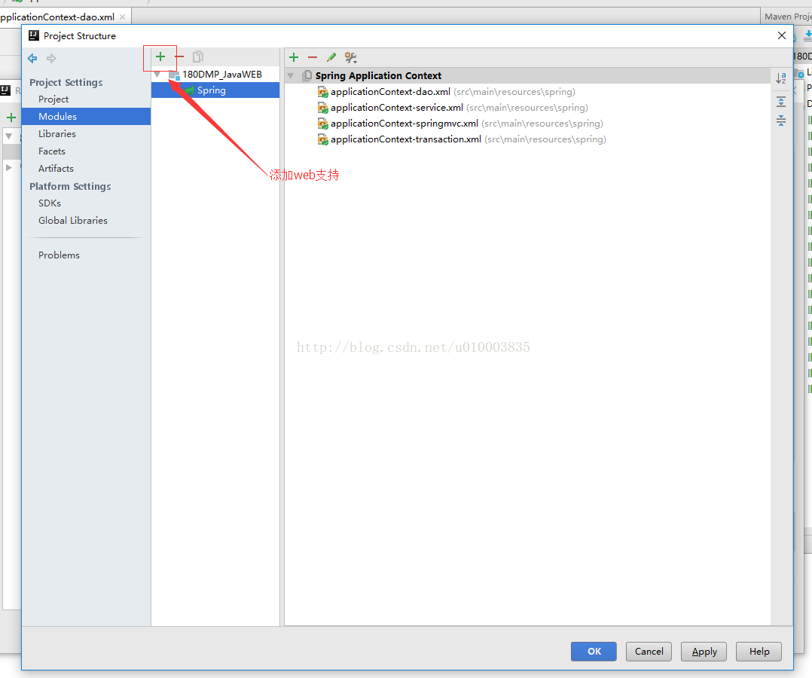Viewport: 812px width, 678px height.
Task: Show the Problems page
Action: click(x=59, y=255)
